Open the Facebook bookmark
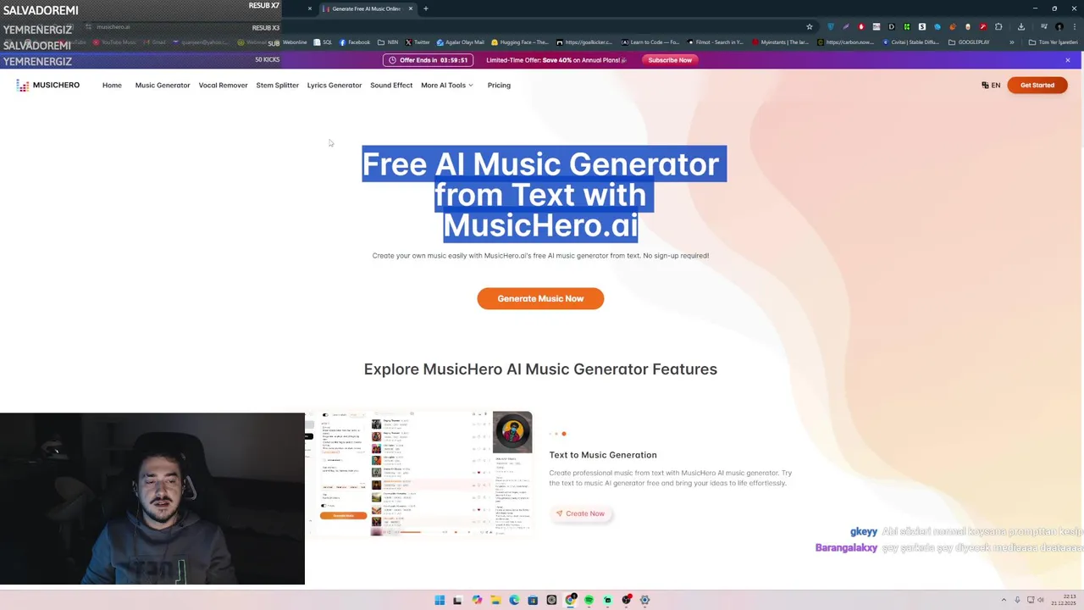 pyautogui.click(x=355, y=42)
